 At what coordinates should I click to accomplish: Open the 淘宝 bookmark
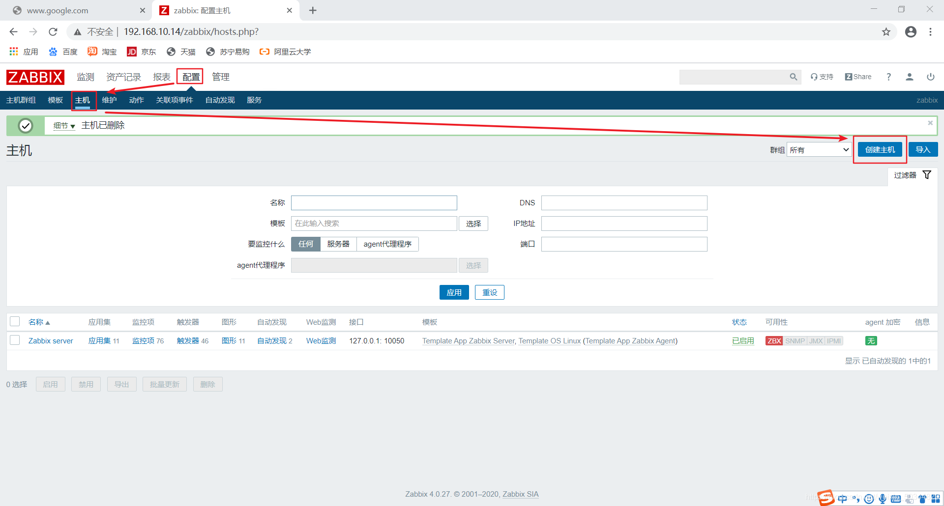click(102, 52)
